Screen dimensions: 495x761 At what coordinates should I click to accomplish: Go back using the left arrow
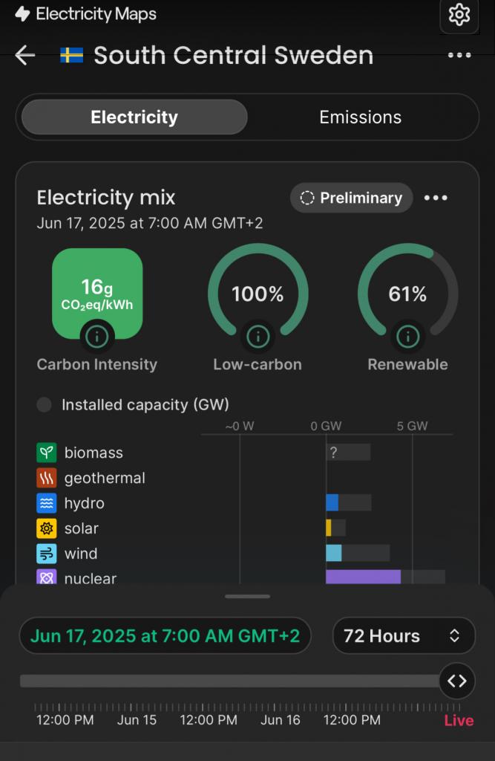pyautogui.click(x=25, y=55)
